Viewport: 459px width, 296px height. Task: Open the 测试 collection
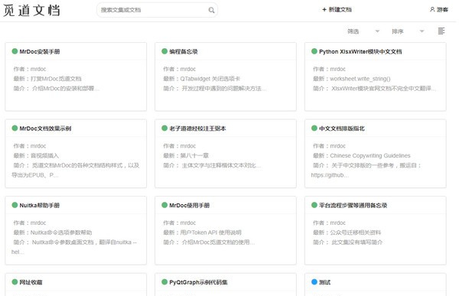[324, 282]
